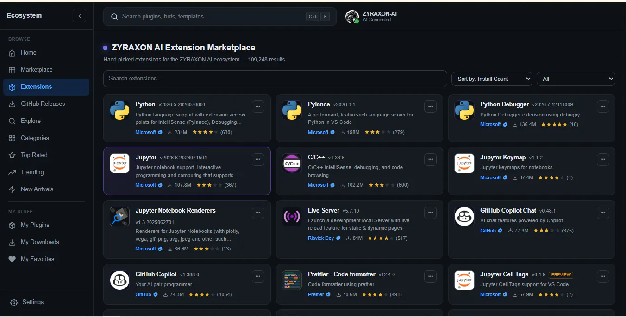Click the Jupyter Keymap extension logo
The height and width of the screenshot is (317, 626).
point(464,164)
